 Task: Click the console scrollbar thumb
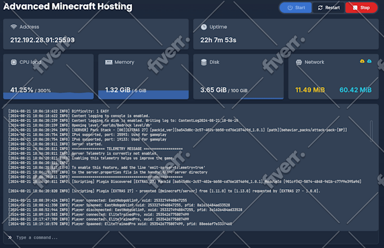point(371,131)
